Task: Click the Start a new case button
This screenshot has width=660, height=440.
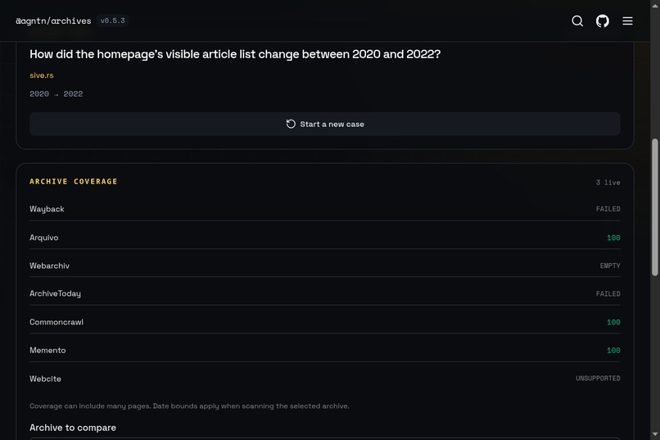Action: tap(324, 124)
